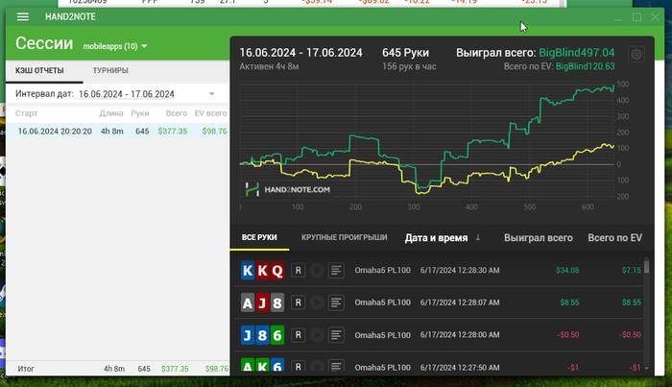Click the date range field 16.06.2024 - 17.06.2024

[x=127, y=94]
